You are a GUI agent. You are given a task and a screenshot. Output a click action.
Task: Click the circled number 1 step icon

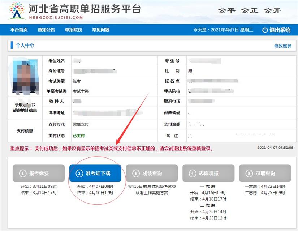[x=23, y=173]
